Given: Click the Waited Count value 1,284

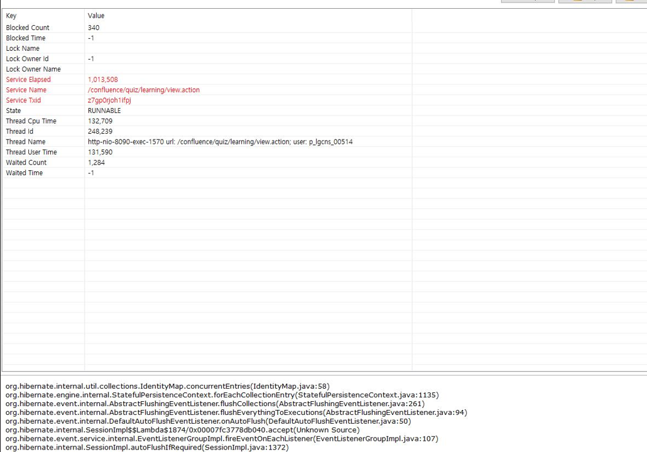Looking at the screenshot, I should tap(97, 163).
